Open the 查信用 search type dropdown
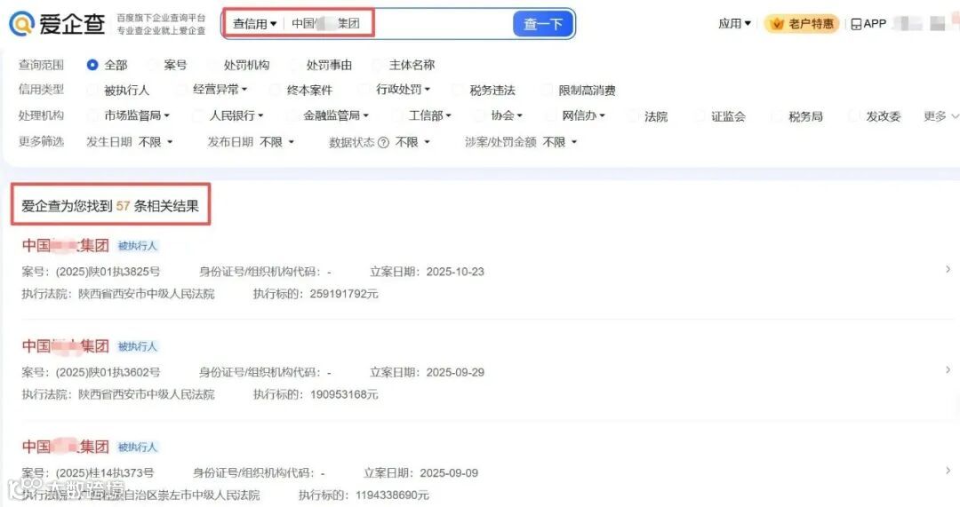Image resolution: width=960 pixels, height=507 pixels. click(255, 24)
